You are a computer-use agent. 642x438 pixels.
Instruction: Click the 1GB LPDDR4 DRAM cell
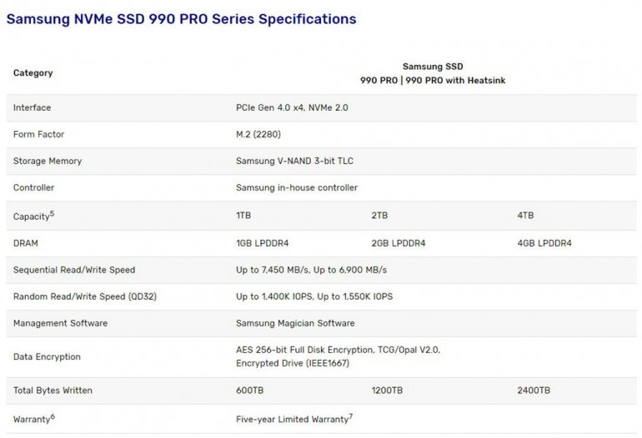pyautogui.click(x=263, y=243)
